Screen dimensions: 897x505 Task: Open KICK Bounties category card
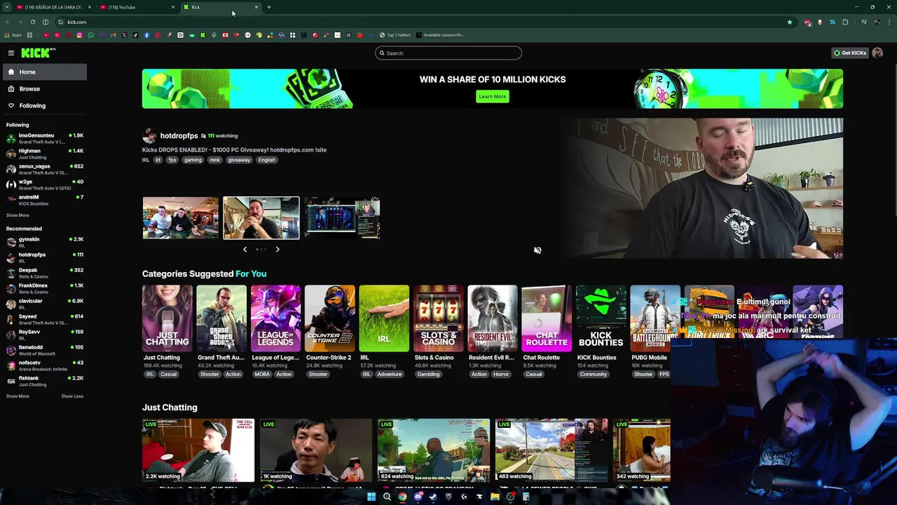(601, 318)
